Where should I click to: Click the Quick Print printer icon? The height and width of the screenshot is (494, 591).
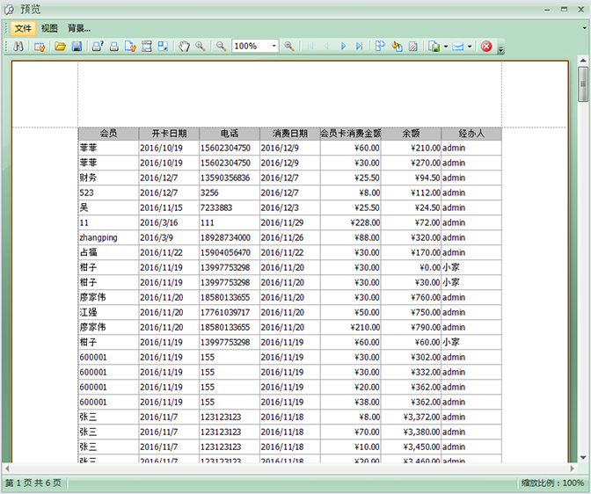point(113,46)
